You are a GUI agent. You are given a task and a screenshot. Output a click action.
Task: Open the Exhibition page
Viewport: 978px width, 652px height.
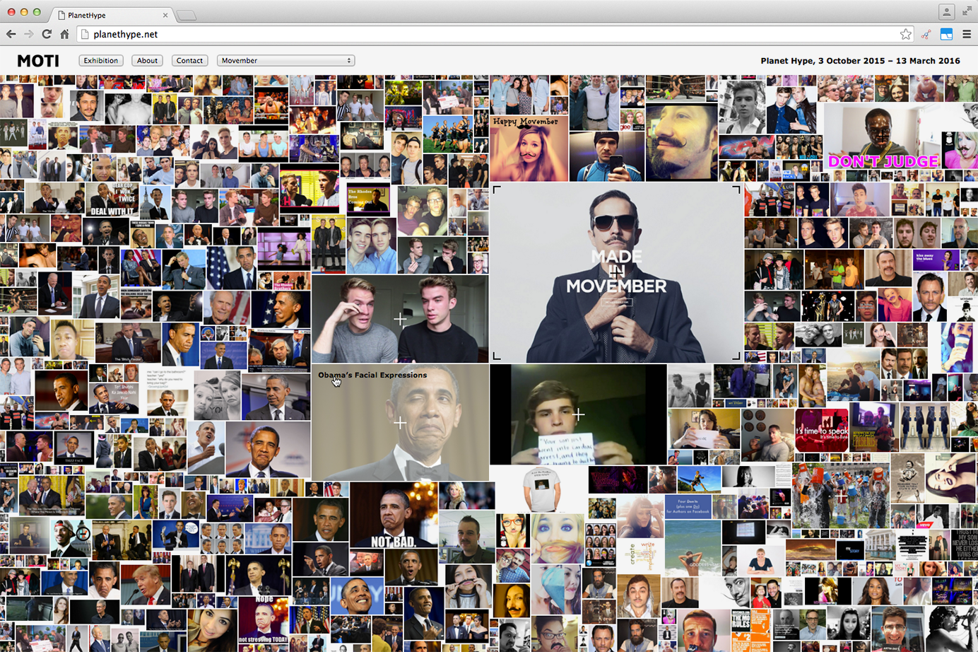[101, 61]
